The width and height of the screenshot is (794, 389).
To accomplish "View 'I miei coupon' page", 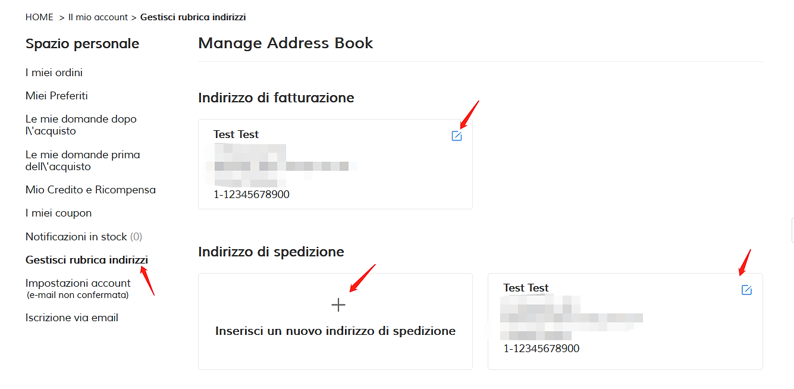I will (x=58, y=213).
